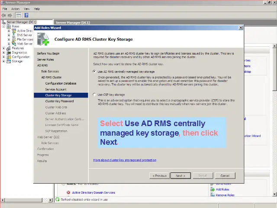The image size is (277, 208).
Task: Click the Active Directory node icon
Action: 14,31
